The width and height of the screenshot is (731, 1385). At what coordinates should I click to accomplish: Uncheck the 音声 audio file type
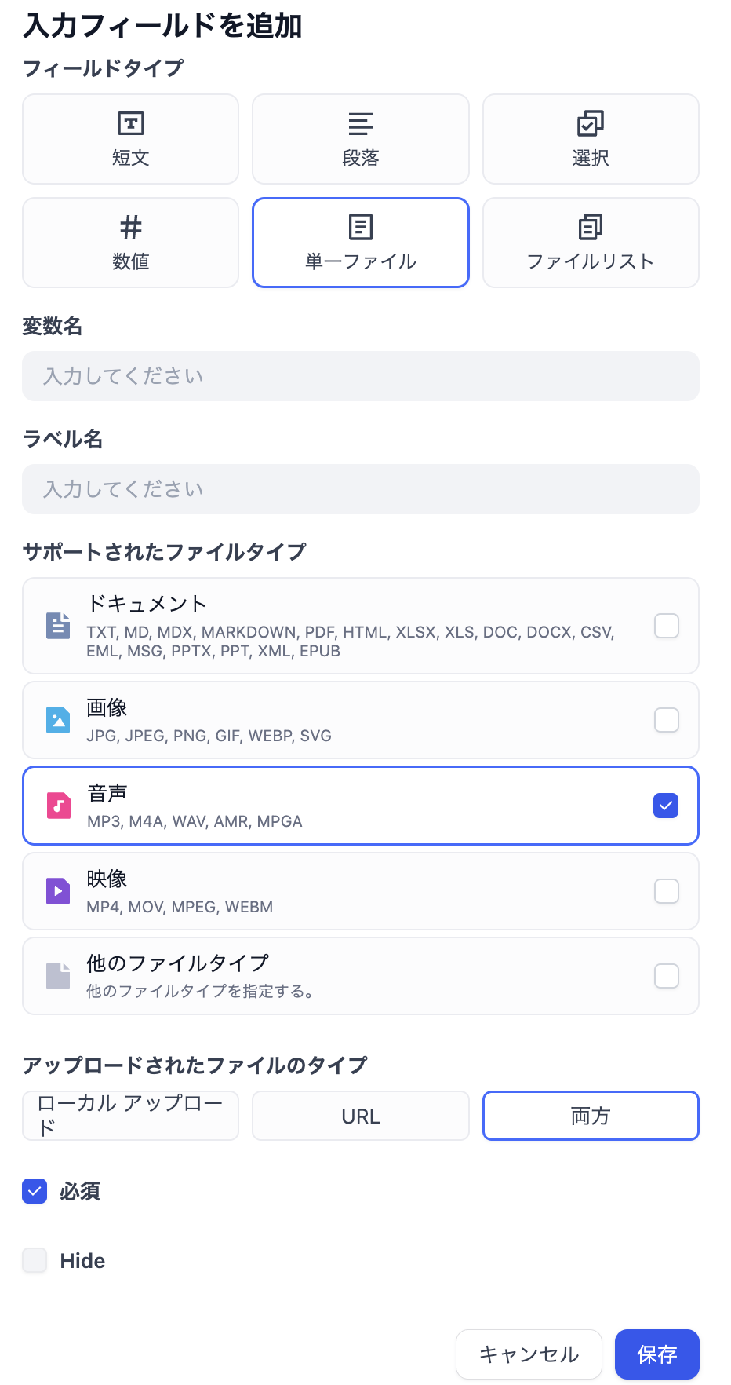pyautogui.click(x=666, y=806)
